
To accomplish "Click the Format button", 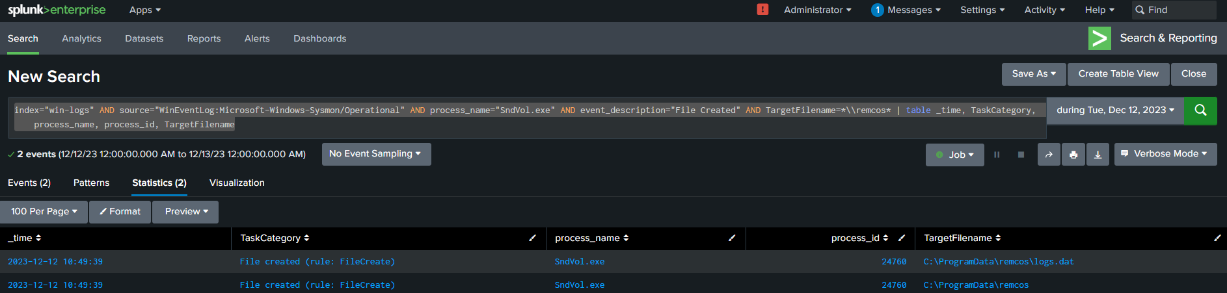I will coord(120,212).
